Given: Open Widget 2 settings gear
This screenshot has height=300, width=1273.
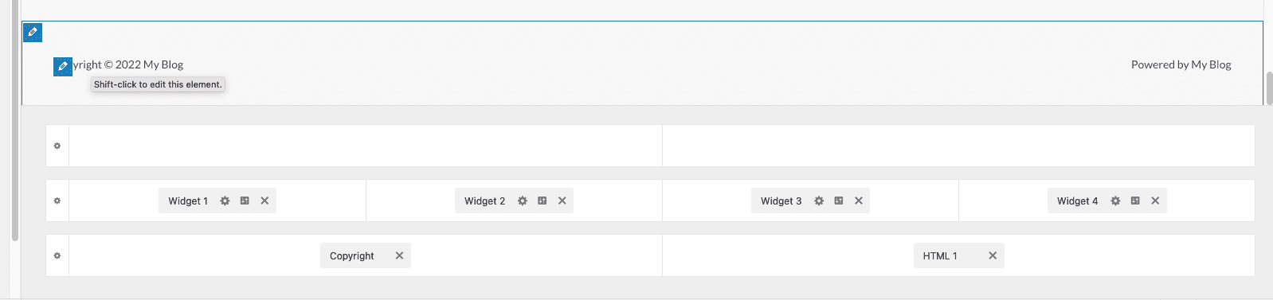Looking at the screenshot, I should tap(522, 201).
